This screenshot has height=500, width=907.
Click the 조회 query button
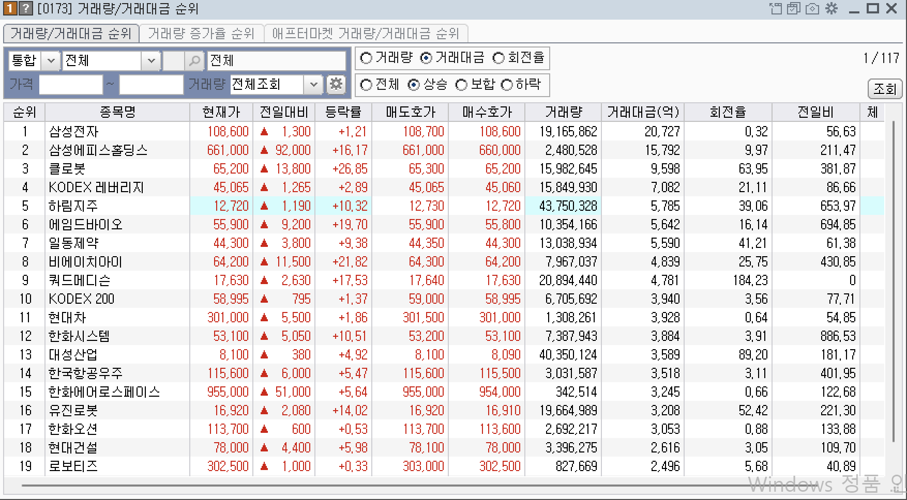pos(885,88)
